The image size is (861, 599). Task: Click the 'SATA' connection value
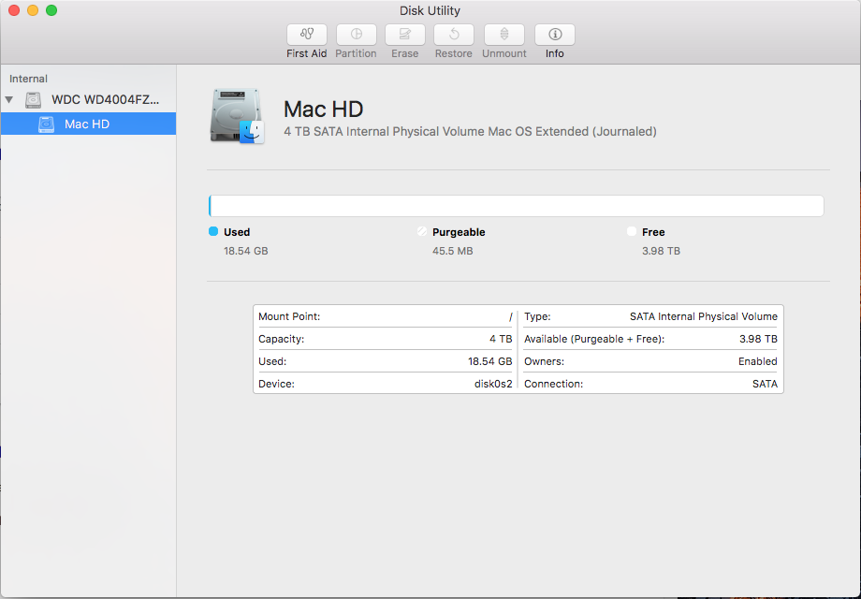(x=765, y=385)
